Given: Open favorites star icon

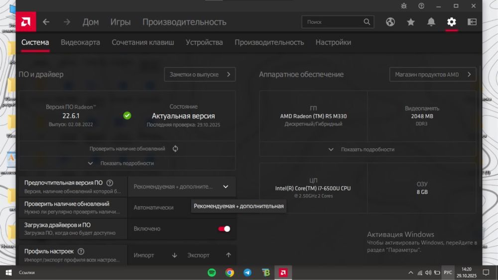Looking at the screenshot, I should point(411,21).
